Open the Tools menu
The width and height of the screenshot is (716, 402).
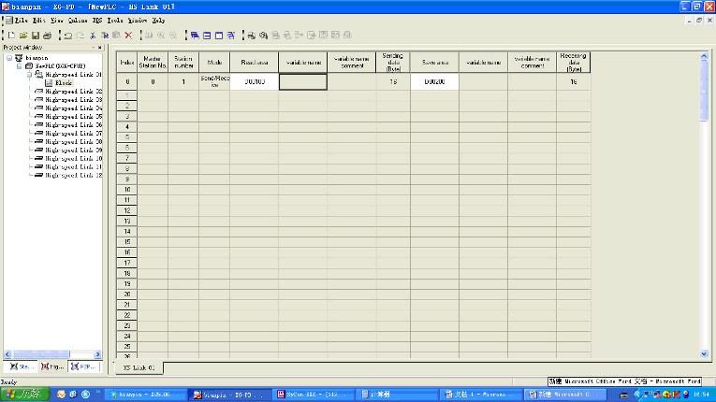(114, 20)
